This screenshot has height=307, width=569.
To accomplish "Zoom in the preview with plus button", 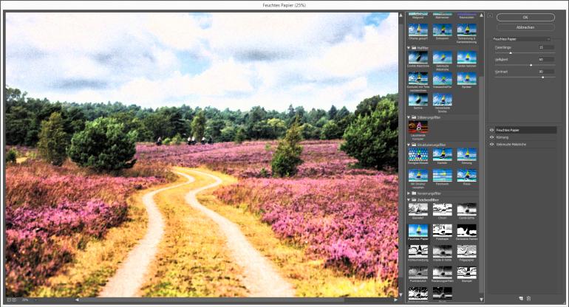I will coord(14,300).
